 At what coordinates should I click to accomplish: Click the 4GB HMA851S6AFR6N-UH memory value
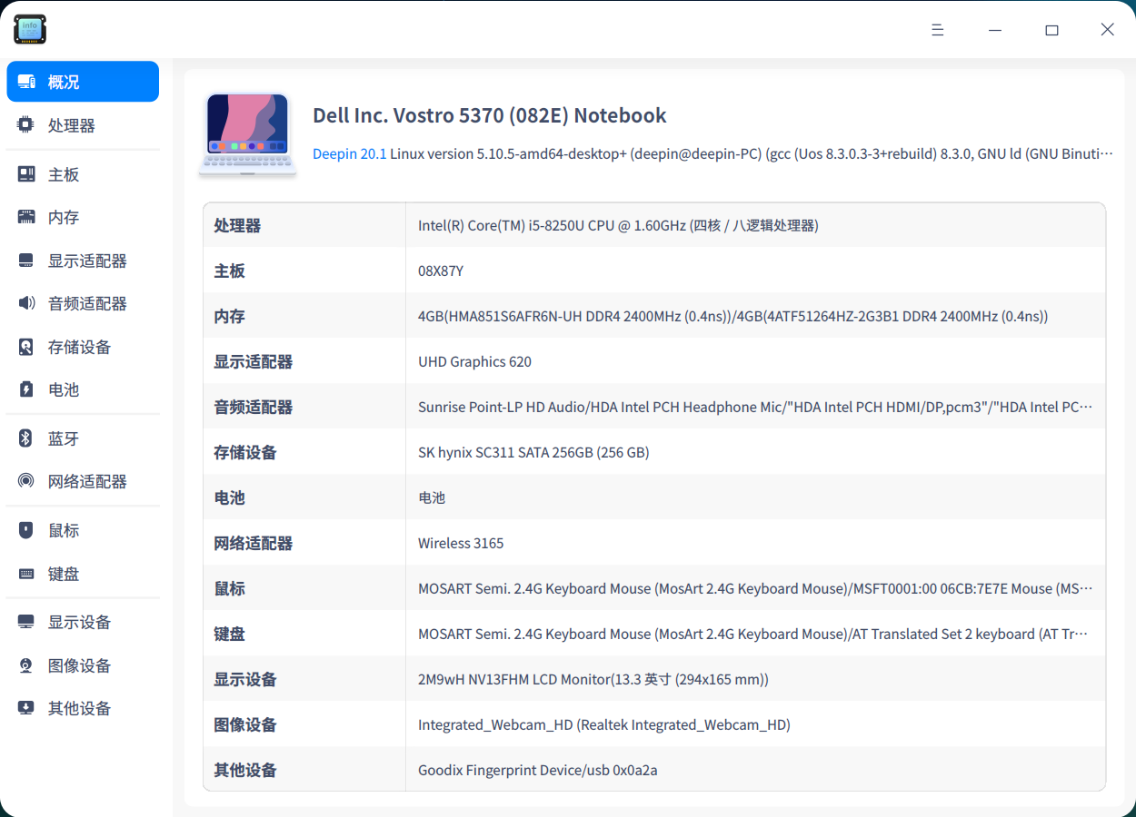(x=733, y=316)
